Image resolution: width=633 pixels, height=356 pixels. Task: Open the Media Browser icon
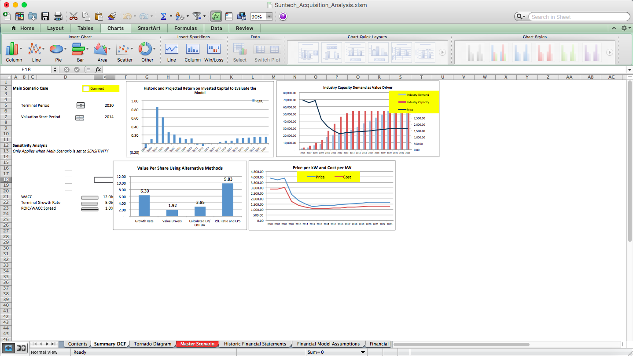point(242,16)
